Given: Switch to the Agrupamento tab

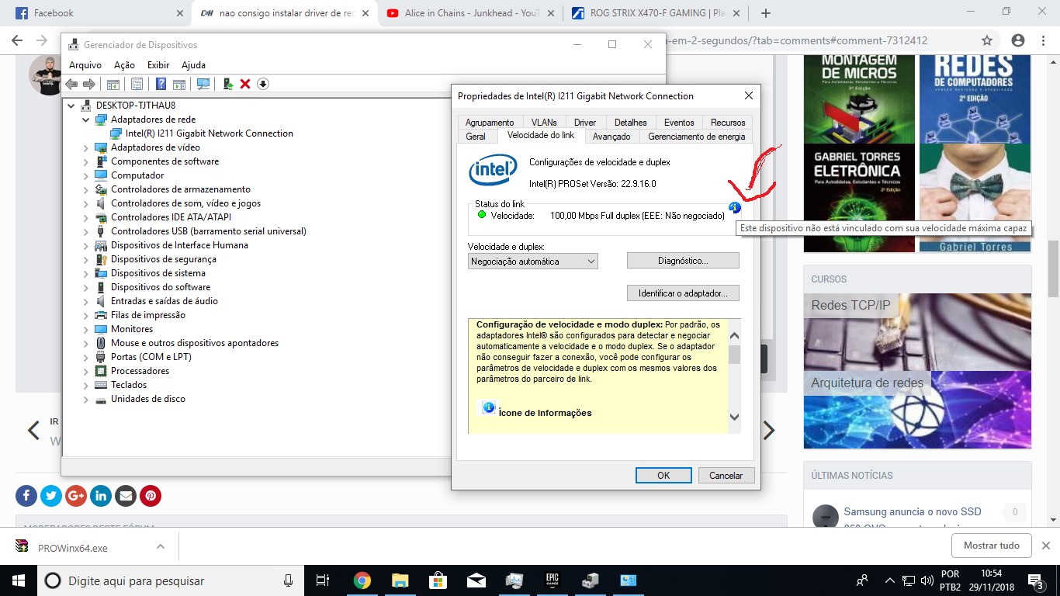Looking at the screenshot, I should pyautogui.click(x=490, y=123).
